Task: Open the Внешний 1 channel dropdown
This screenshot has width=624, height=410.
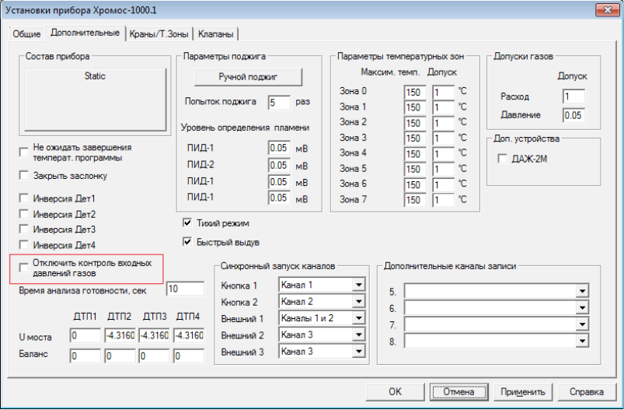Action: 358,318
